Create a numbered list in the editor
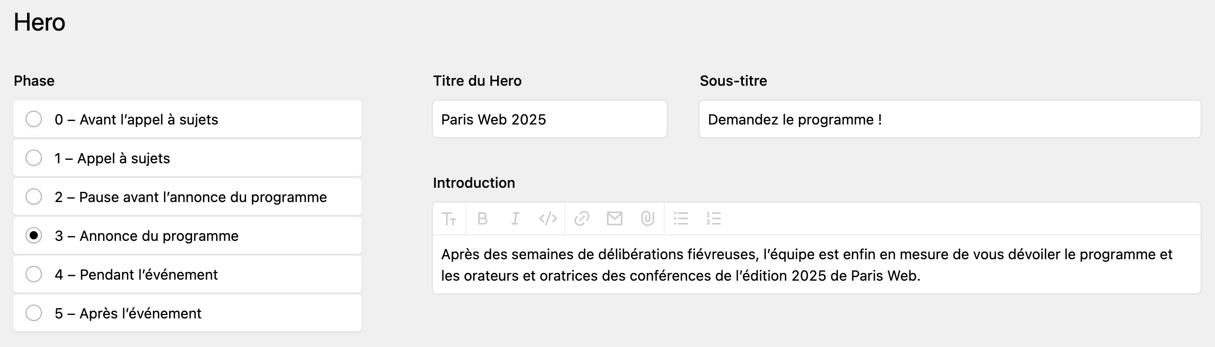The image size is (1215, 347). [x=714, y=218]
